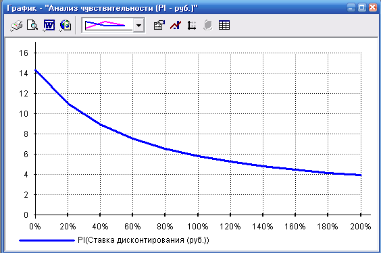Image resolution: width=381 pixels, height=253 pixels.
Task: Click the 16 y-axis label
Action: pos(24,53)
